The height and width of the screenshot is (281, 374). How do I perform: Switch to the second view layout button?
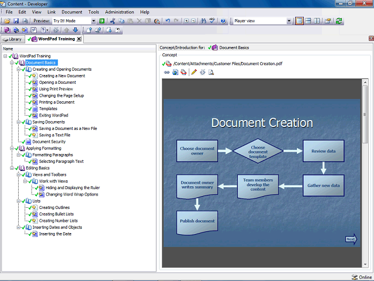(308, 21)
